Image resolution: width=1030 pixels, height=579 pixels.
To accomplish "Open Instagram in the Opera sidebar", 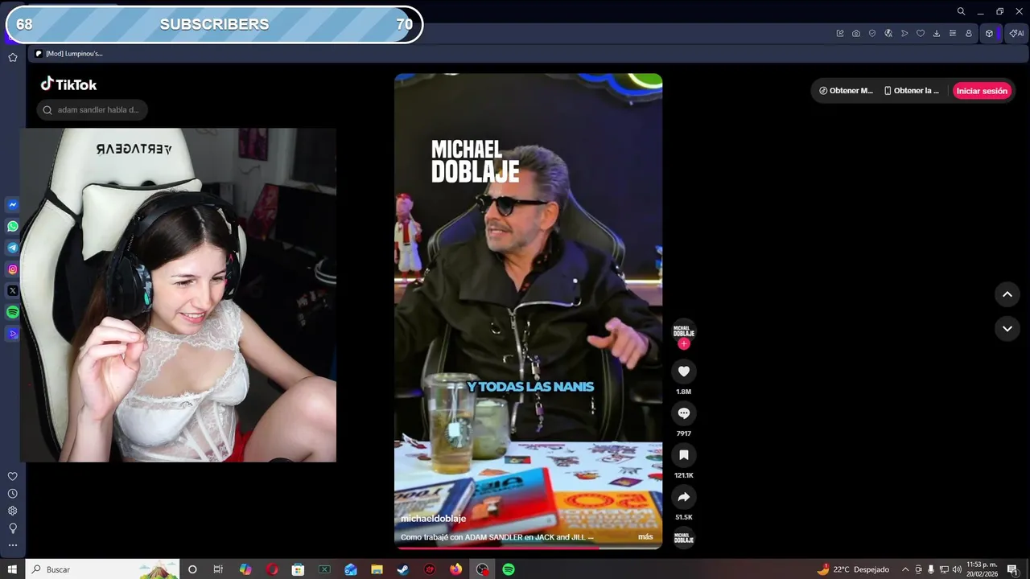I will (13, 269).
